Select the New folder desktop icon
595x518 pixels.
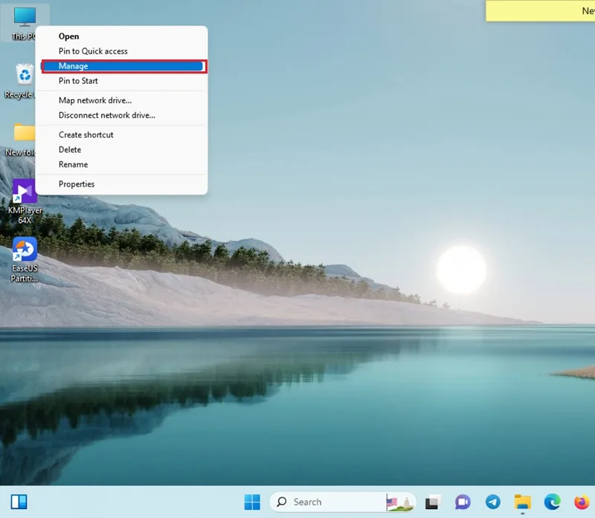tap(21, 139)
